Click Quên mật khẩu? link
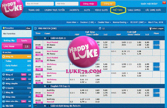167x108 pixels. 149,4
